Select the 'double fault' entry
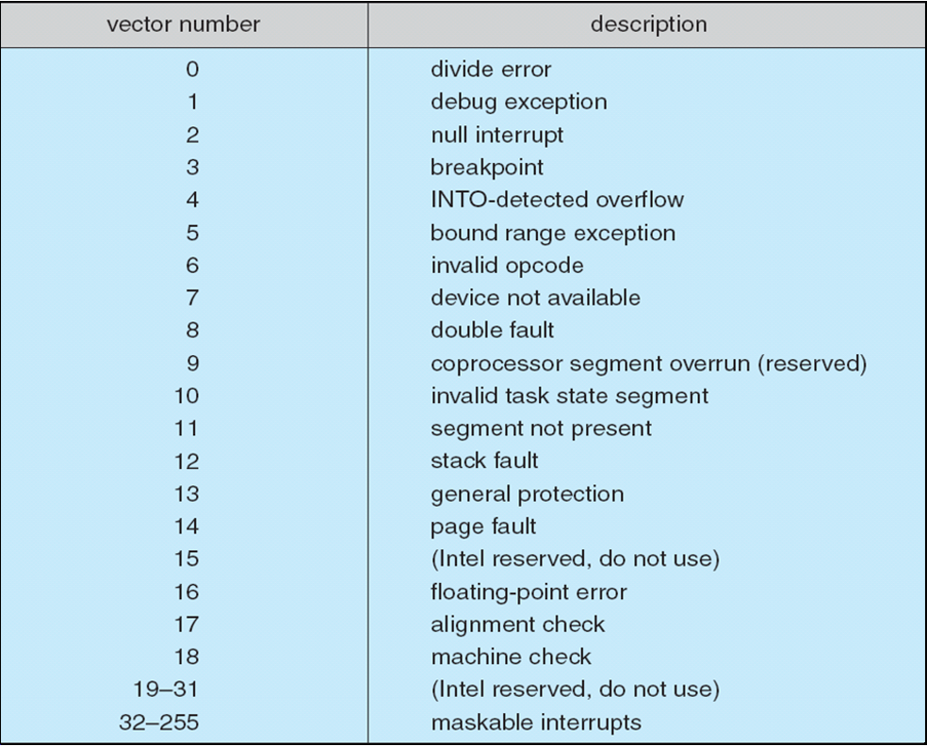Image resolution: width=927 pixels, height=746 pixels. (x=492, y=330)
